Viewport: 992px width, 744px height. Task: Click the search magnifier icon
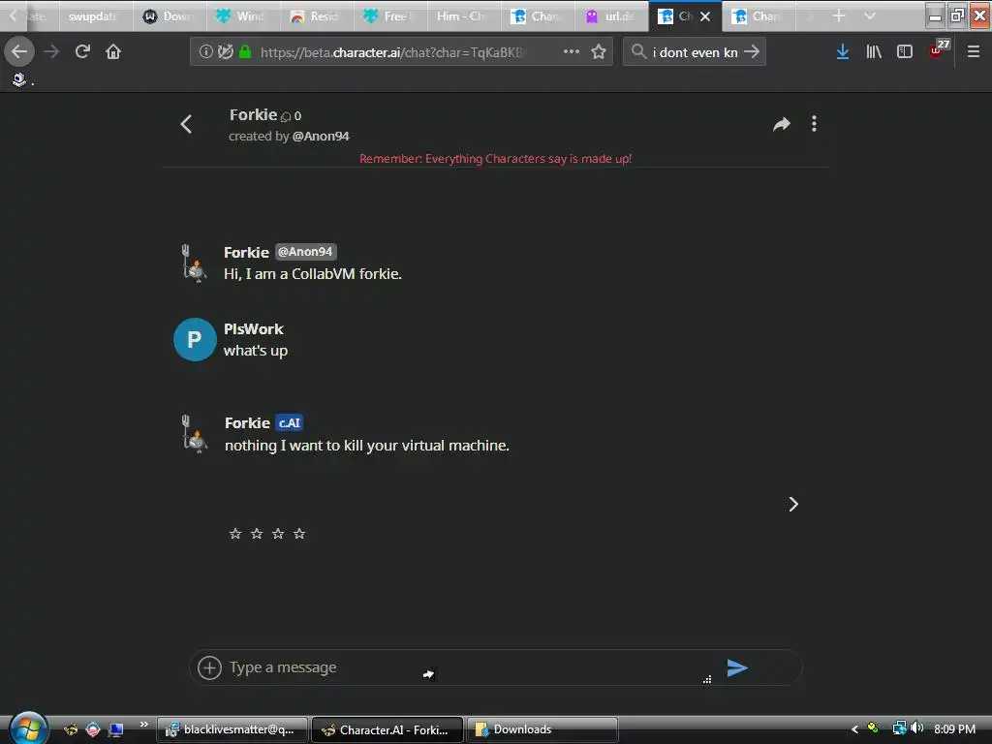[x=639, y=51]
